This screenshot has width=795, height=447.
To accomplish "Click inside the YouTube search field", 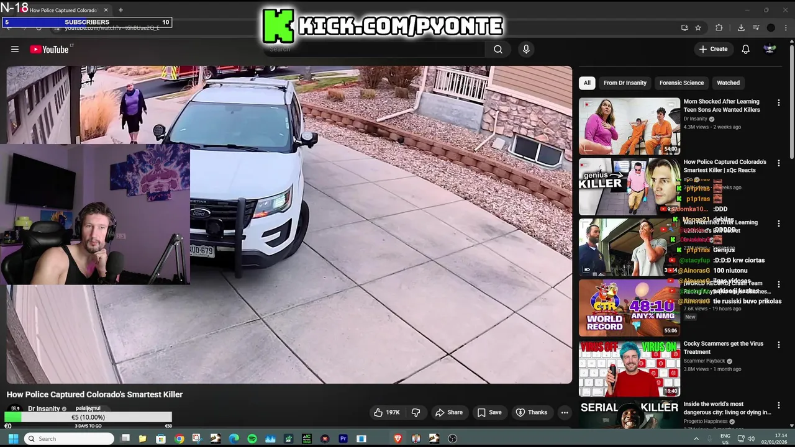I will (375, 49).
